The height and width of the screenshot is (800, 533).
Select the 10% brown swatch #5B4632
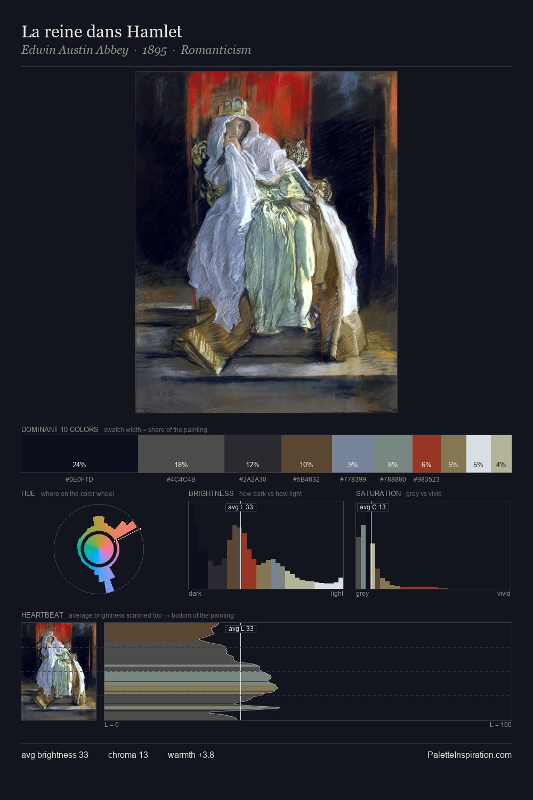point(306,454)
